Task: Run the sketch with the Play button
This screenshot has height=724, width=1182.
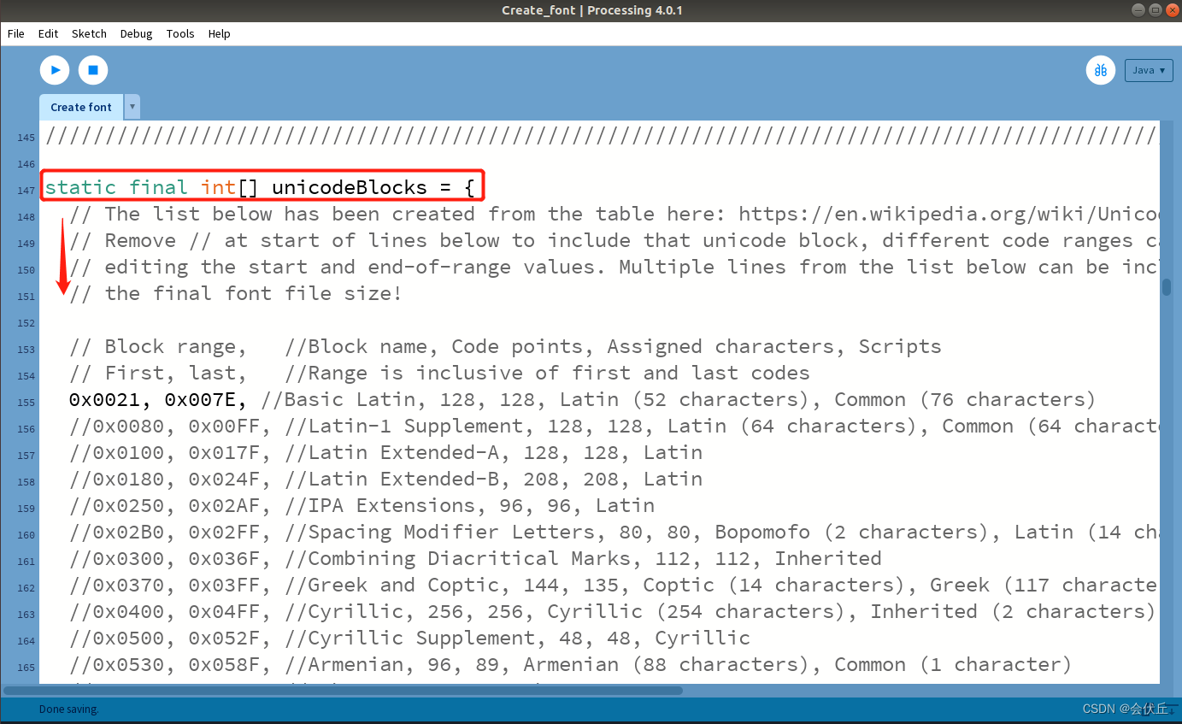Action: pyautogui.click(x=55, y=70)
